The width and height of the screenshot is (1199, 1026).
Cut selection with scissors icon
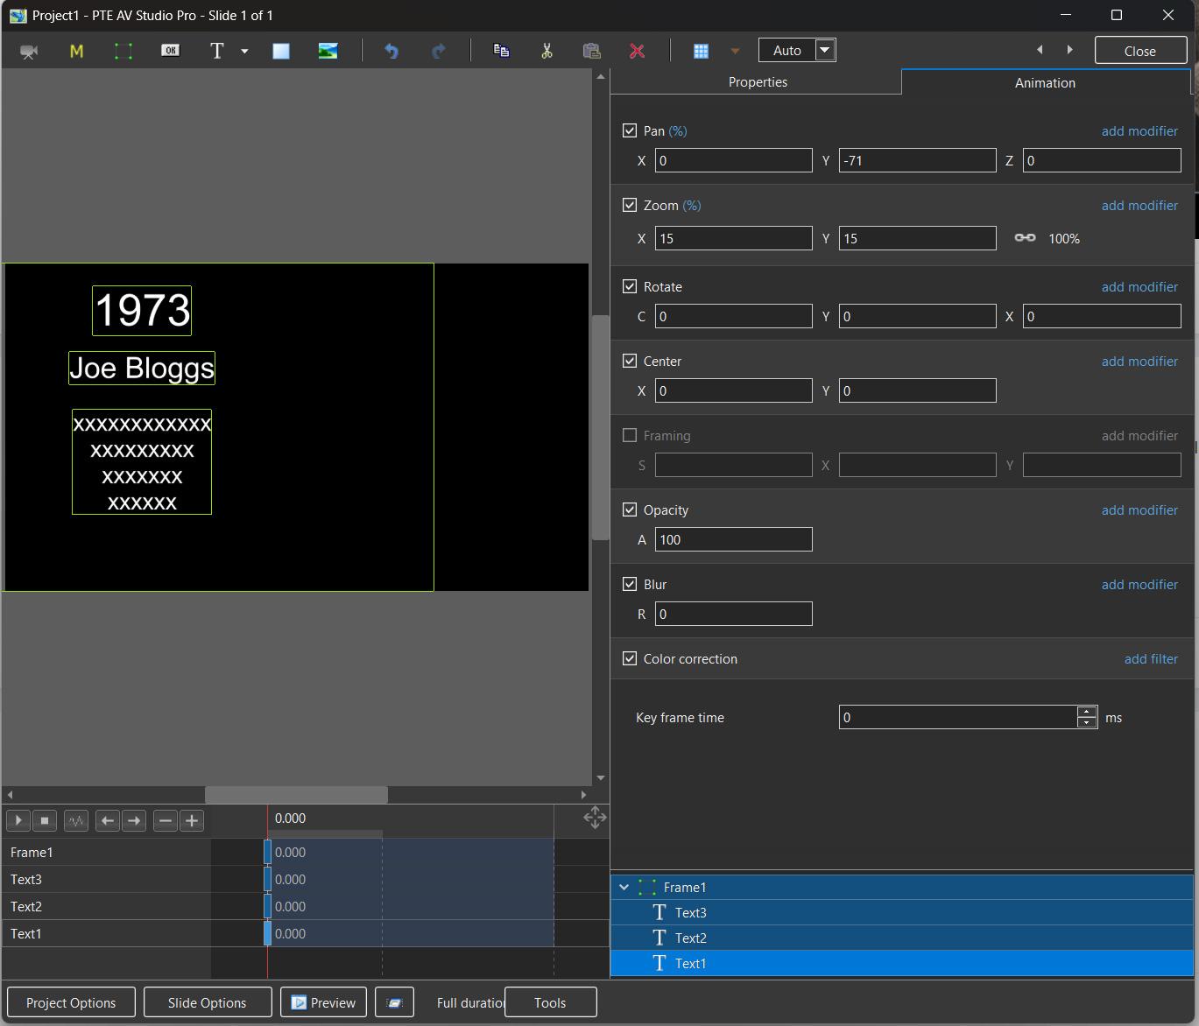coord(547,51)
